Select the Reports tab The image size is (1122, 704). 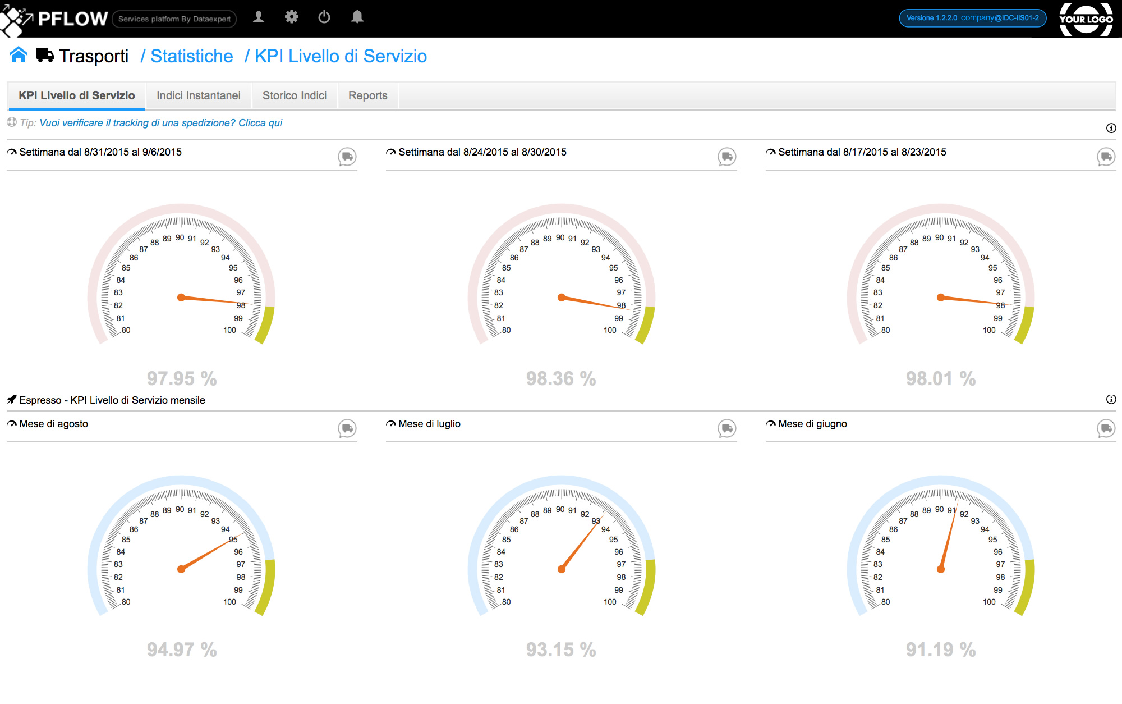tap(367, 95)
